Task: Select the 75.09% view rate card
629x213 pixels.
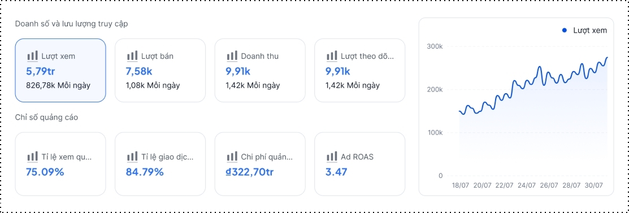Action: [60, 164]
